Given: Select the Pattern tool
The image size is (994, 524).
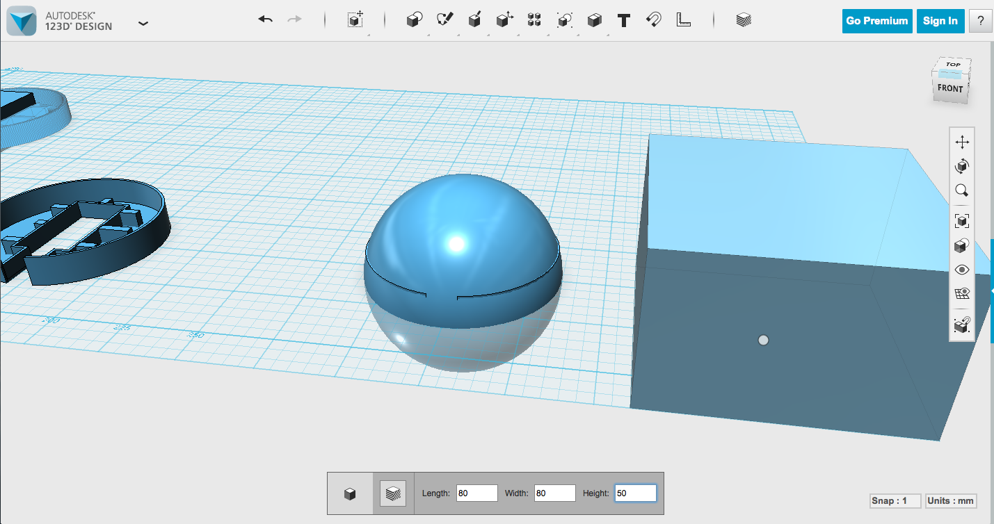Looking at the screenshot, I should [x=534, y=20].
